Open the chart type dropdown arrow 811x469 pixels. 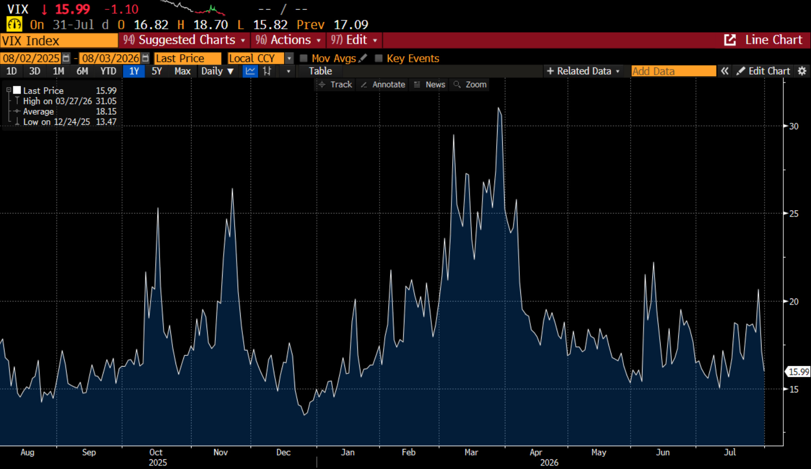(x=288, y=71)
